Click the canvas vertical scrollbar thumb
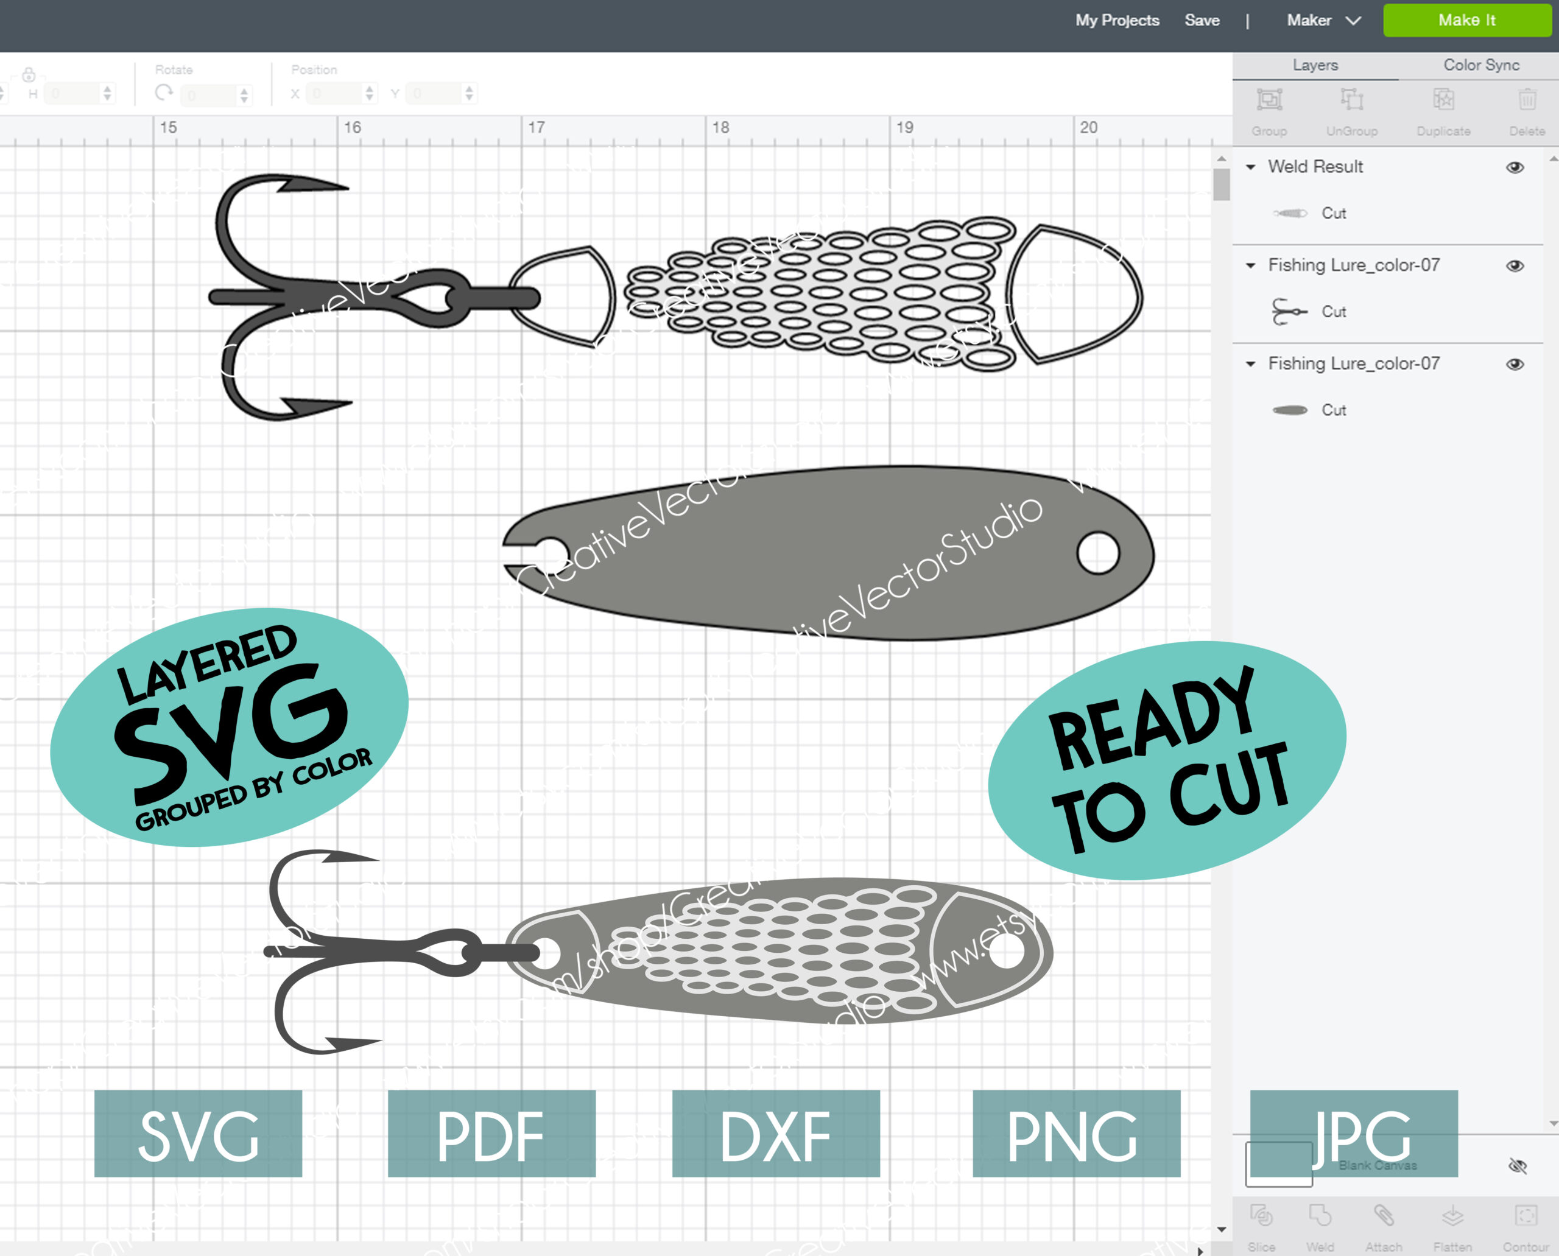Image resolution: width=1559 pixels, height=1256 pixels. coord(1222,184)
